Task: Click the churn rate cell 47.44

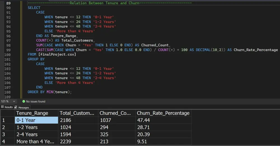Action: tap(163, 120)
